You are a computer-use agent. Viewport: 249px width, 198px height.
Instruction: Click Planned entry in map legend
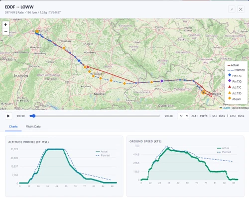pyautogui.click(x=236, y=70)
